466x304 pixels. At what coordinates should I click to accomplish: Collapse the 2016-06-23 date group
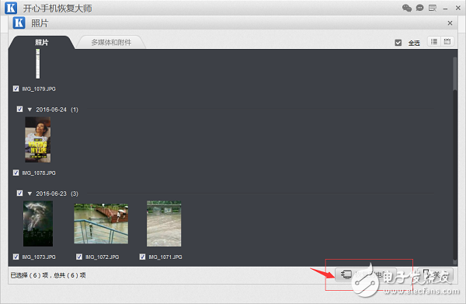coord(30,194)
